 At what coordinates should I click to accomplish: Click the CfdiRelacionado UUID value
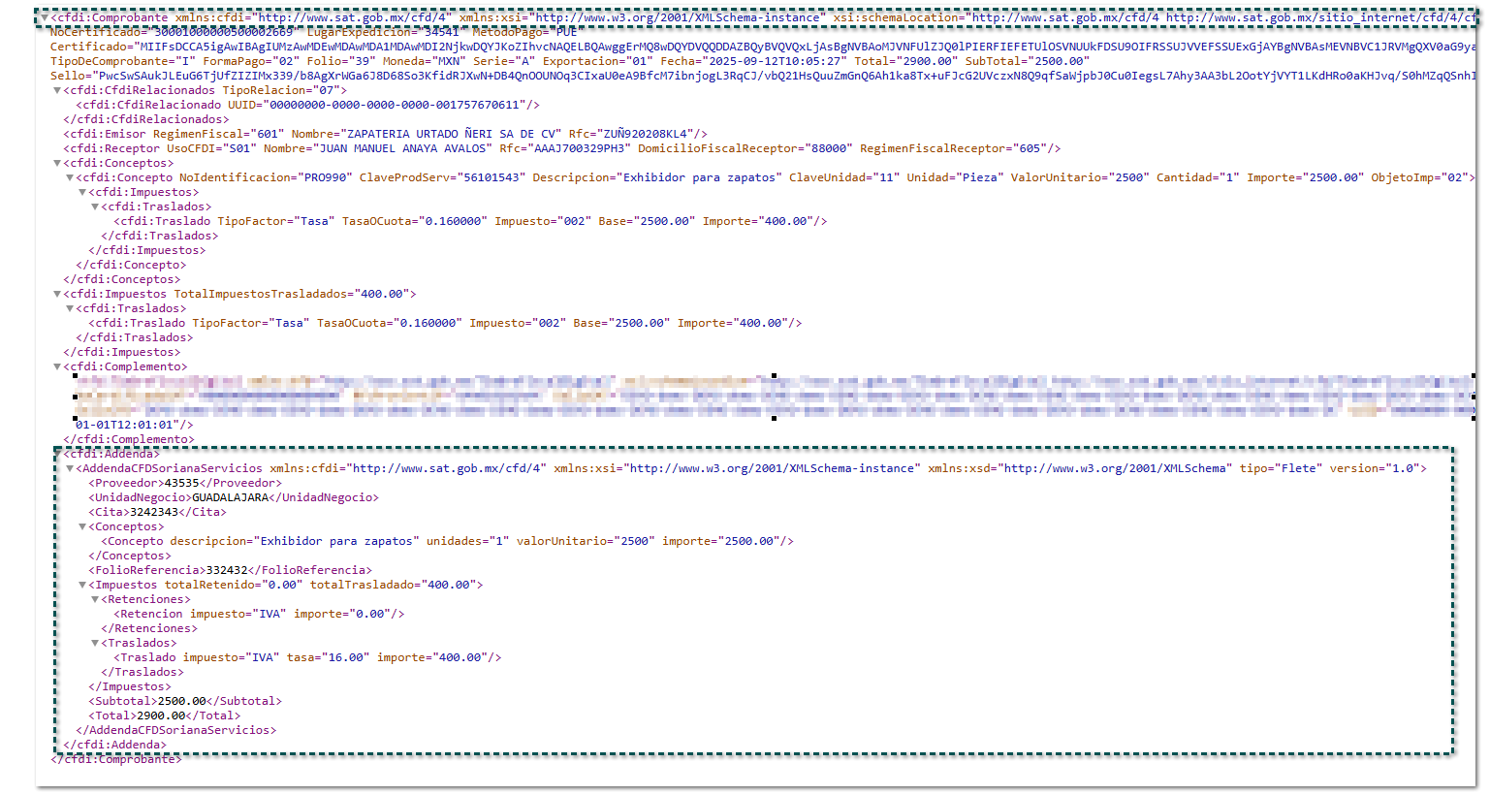point(396,105)
